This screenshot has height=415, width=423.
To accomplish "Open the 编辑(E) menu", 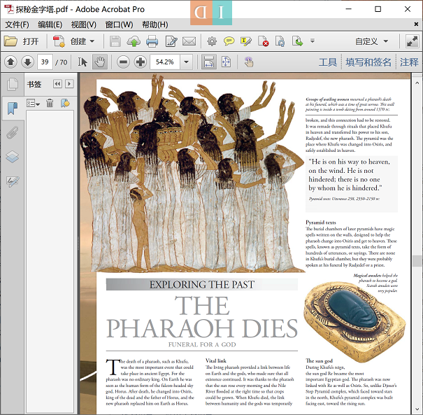I will click(50, 24).
